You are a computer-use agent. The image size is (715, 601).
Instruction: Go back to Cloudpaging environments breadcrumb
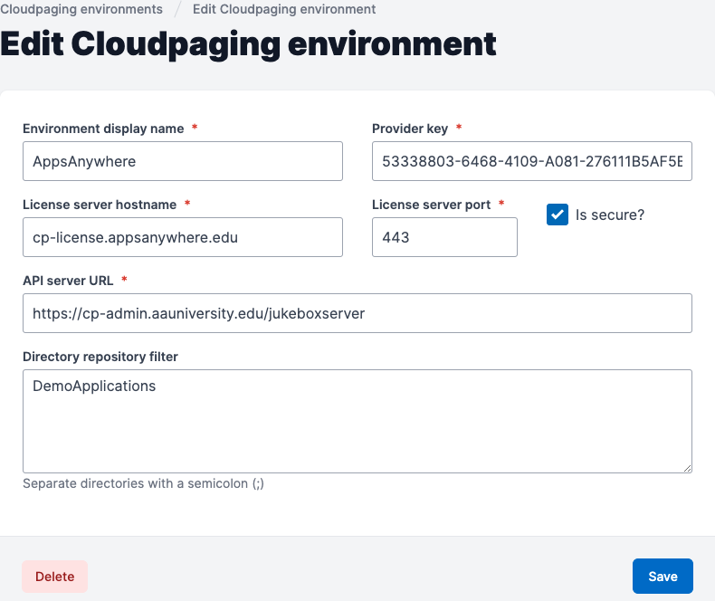point(81,9)
